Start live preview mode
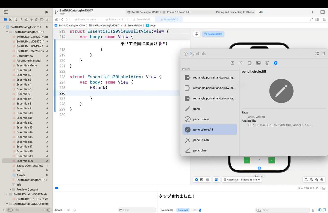The image size is (328, 213). click(197, 180)
